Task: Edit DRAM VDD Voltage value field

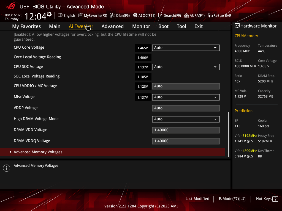Action: click(186, 130)
